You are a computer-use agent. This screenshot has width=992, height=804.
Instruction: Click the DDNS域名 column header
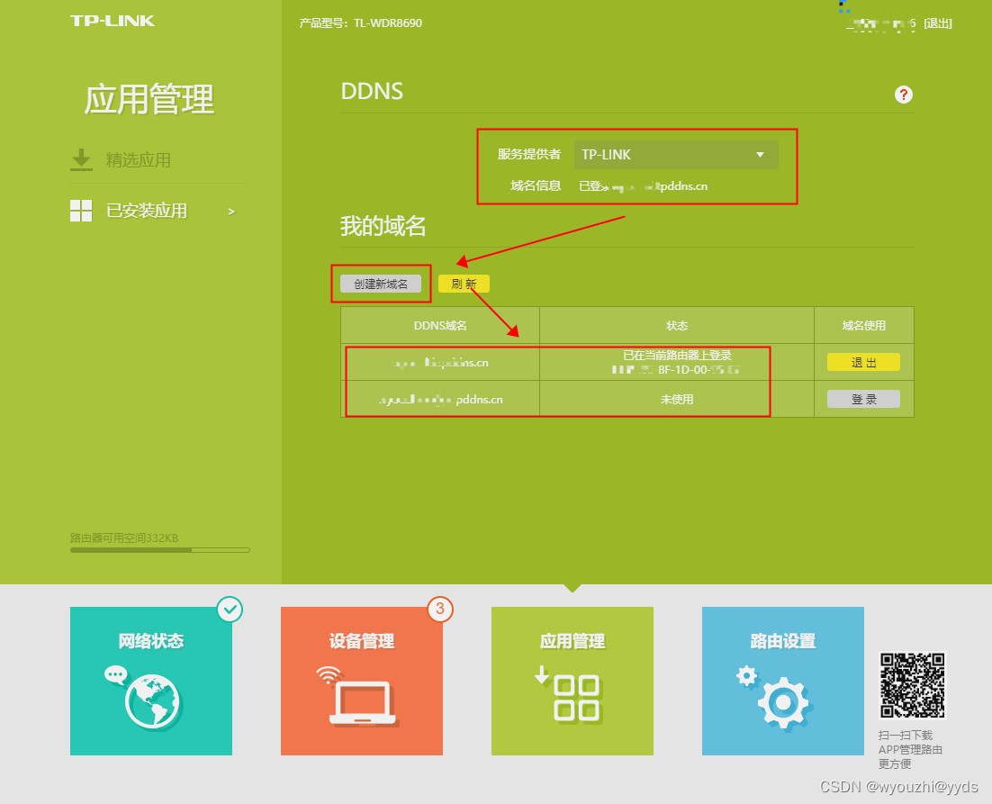coord(440,326)
